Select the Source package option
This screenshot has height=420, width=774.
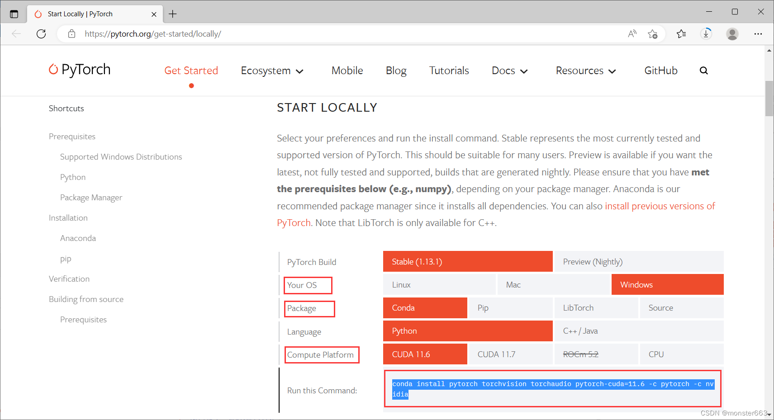pos(681,307)
